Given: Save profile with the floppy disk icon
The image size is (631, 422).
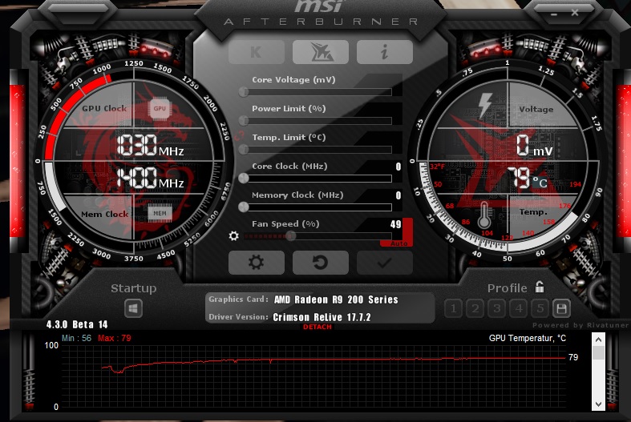Looking at the screenshot, I should tap(562, 308).
